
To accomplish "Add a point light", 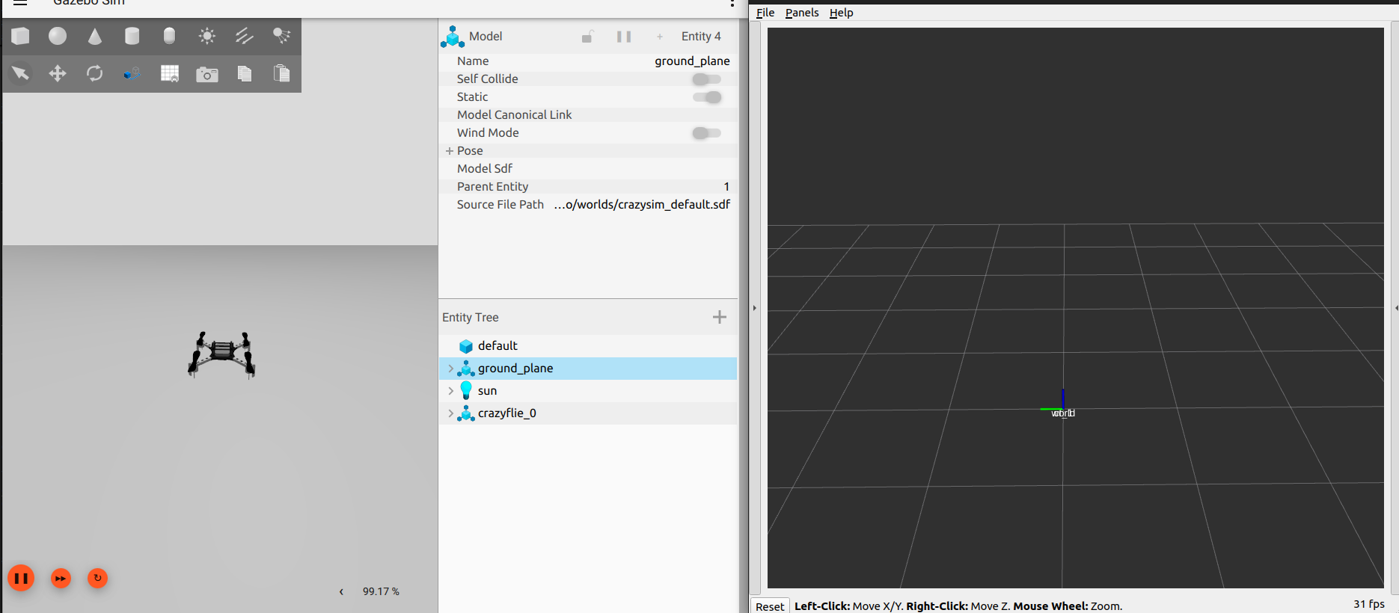I will pyautogui.click(x=207, y=36).
